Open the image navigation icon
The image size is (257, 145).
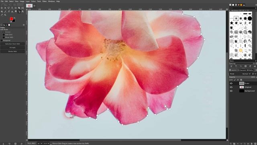[227, 140]
